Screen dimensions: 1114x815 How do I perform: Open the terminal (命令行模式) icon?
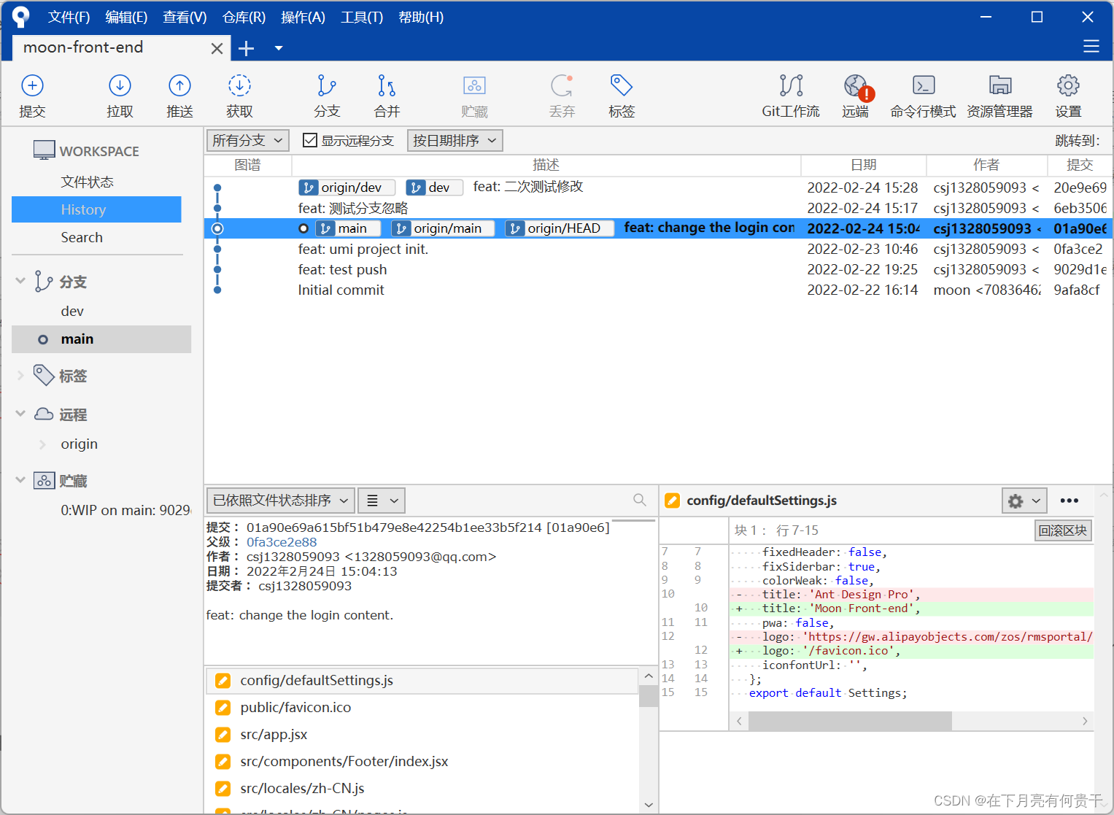[x=924, y=86]
